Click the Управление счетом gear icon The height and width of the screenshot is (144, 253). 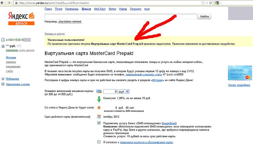(3, 84)
